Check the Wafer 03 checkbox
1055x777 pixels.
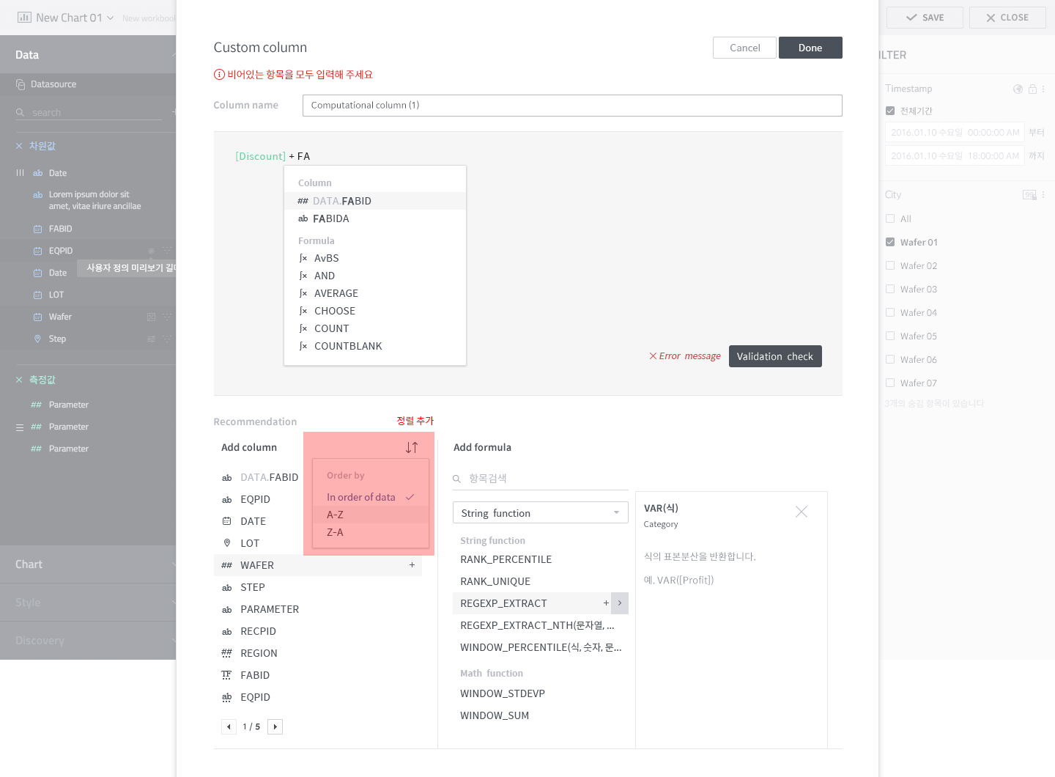(890, 289)
